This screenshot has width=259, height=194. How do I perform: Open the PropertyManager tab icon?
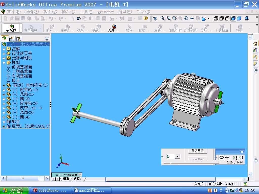pyautogui.click(x=11, y=39)
